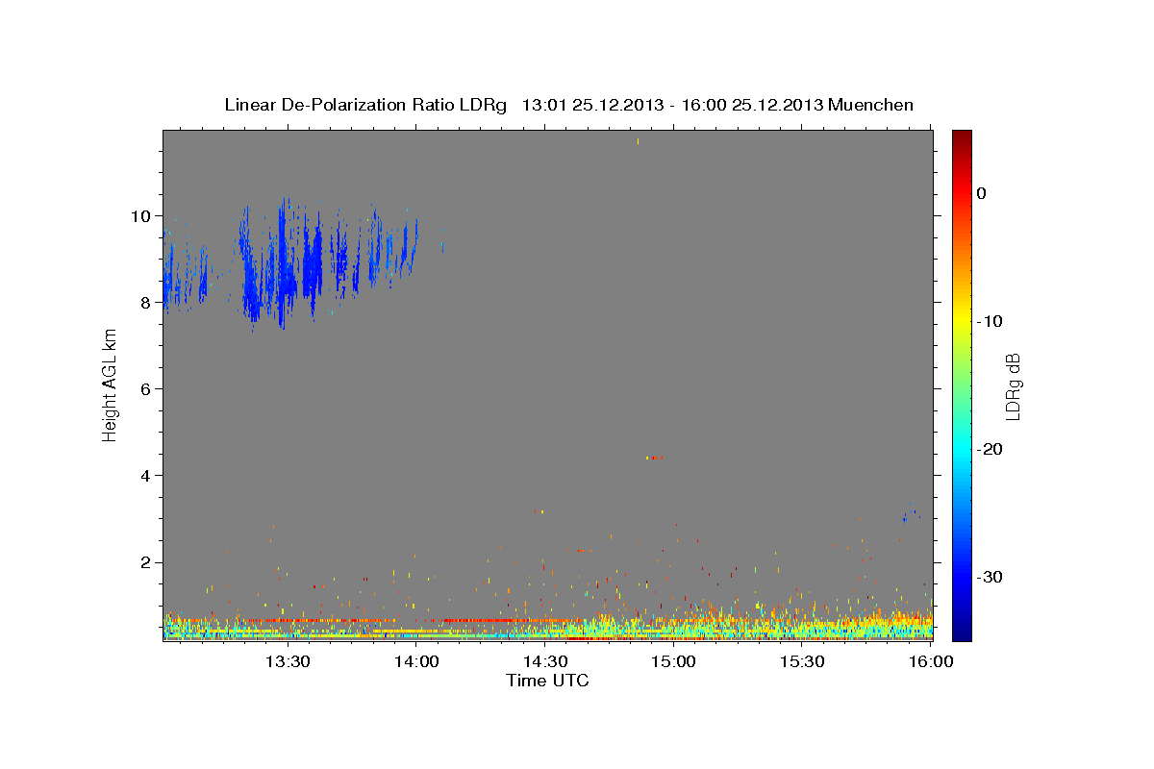This screenshot has width=1154, height=769.
Task: Click the '14:30' time tick label
Action: (x=545, y=661)
